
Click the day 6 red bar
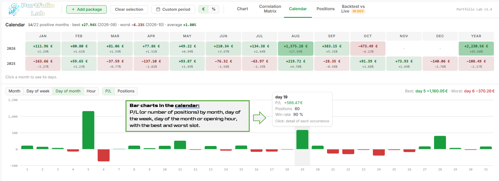pyautogui.click(x=104, y=155)
